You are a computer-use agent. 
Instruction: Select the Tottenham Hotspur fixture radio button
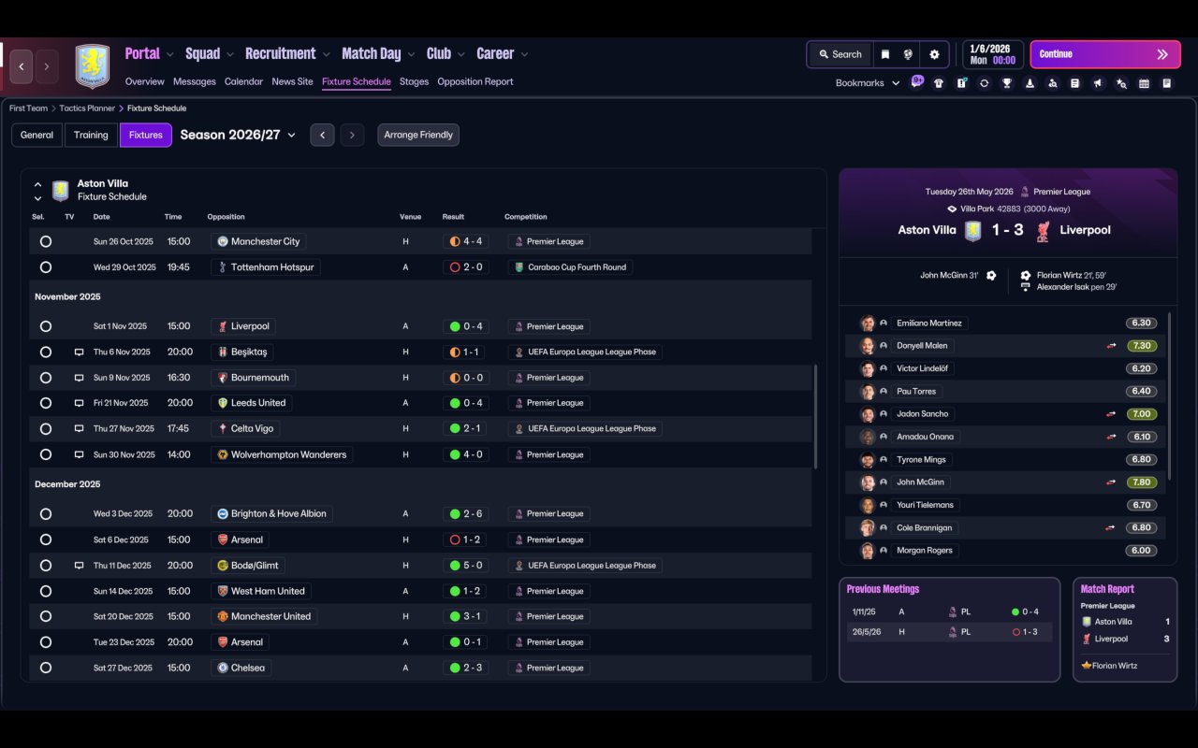pos(46,267)
